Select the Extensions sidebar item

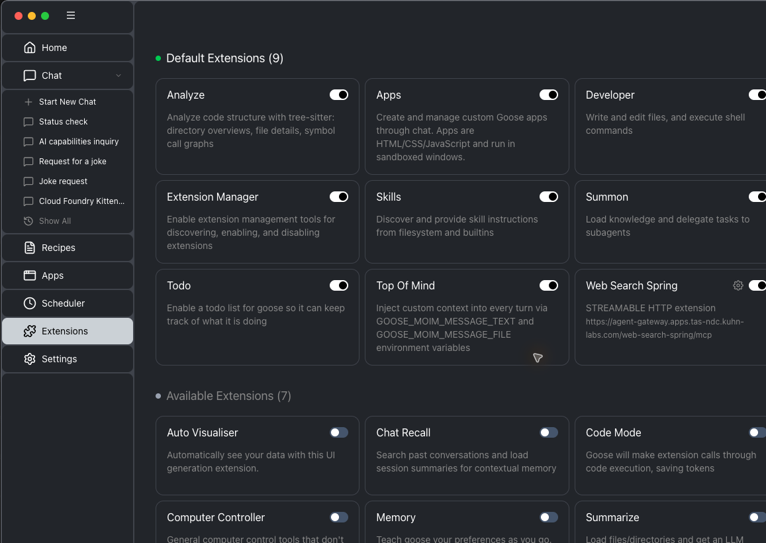point(68,331)
